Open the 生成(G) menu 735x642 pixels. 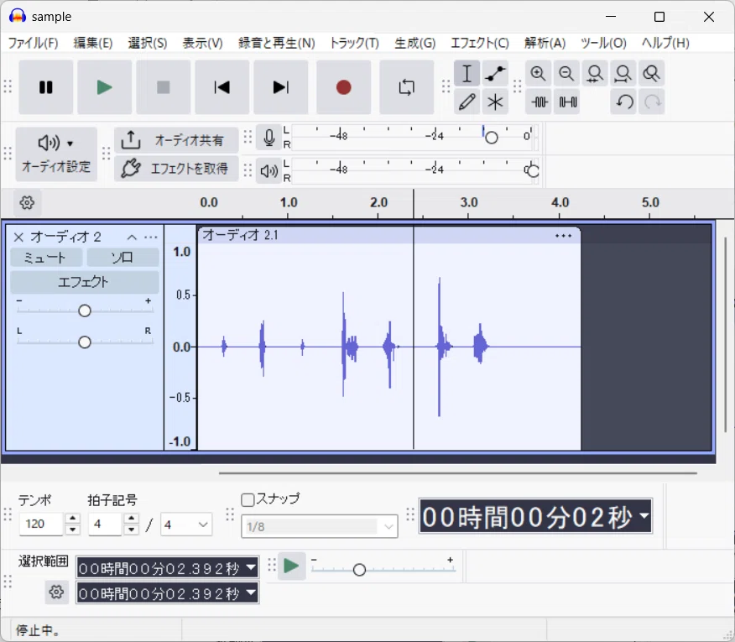[414, 43]
